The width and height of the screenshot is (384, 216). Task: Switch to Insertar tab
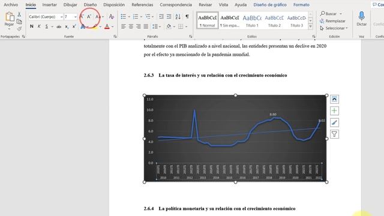pyautogui.click(x=49, y=5)
